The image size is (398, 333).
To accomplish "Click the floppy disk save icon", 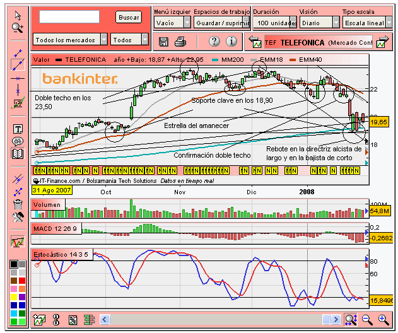I will pyautogui.click(x=163, y=42).
